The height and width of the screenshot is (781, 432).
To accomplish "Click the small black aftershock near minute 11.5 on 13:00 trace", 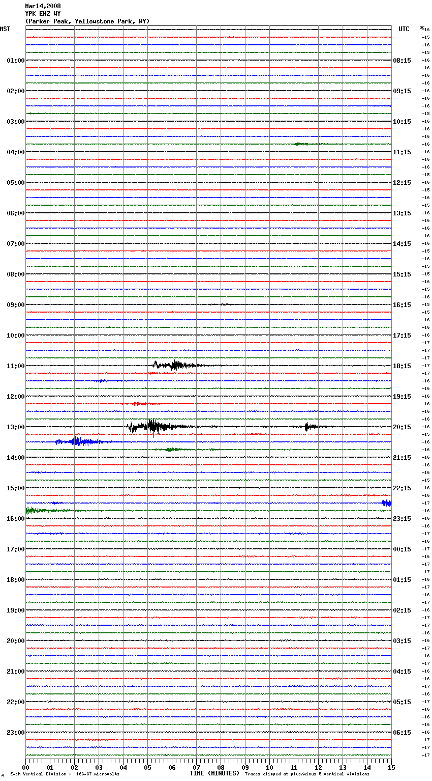I will 310,427.
